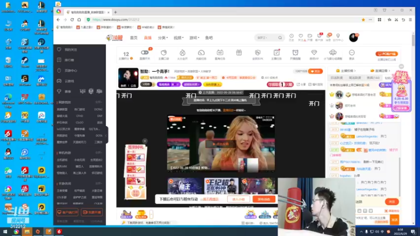Viewport: 420px width, 236px height.
Task: Open the PK shield icon in toolbar
Action: coord(258,53)
